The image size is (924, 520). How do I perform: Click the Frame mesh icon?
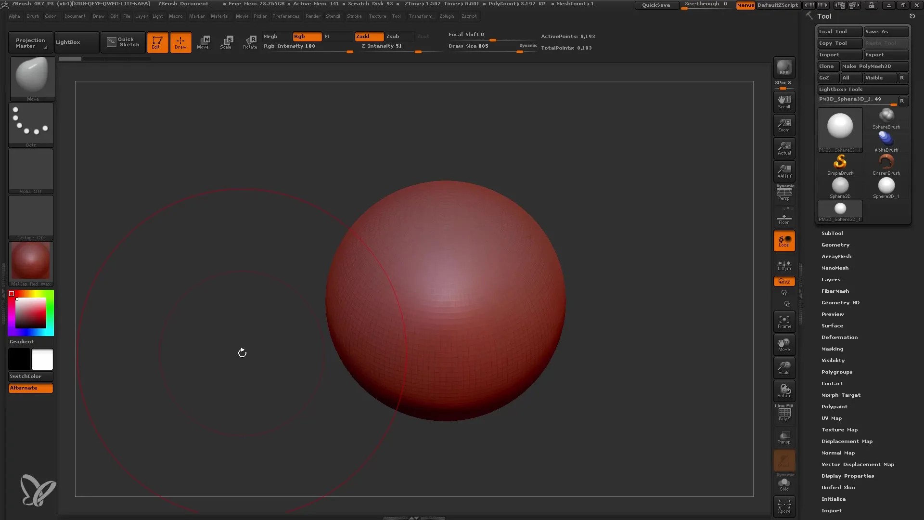click(784, 321)
